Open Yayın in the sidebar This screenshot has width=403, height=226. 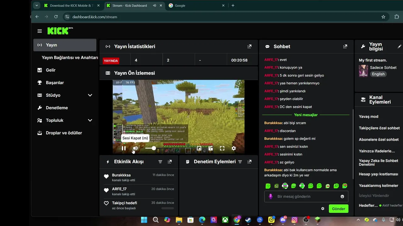click(x=65, y=45)
